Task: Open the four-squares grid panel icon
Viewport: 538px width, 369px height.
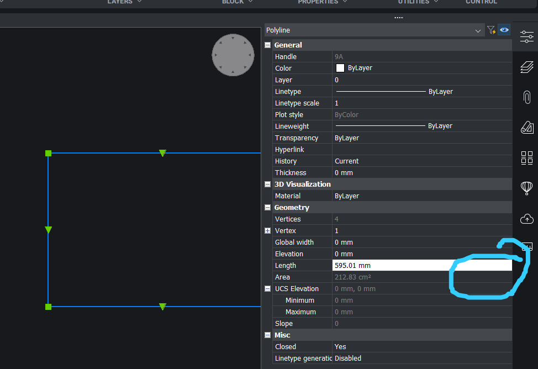Action: point(526,158)
